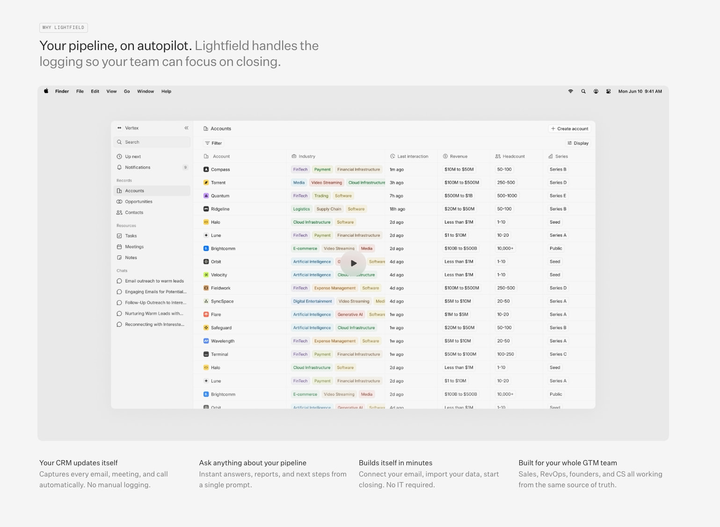The width and height of the screenshot is (720, 527).
Task: Open the Reconnecting with Interested chat
Action: point(152,324)
